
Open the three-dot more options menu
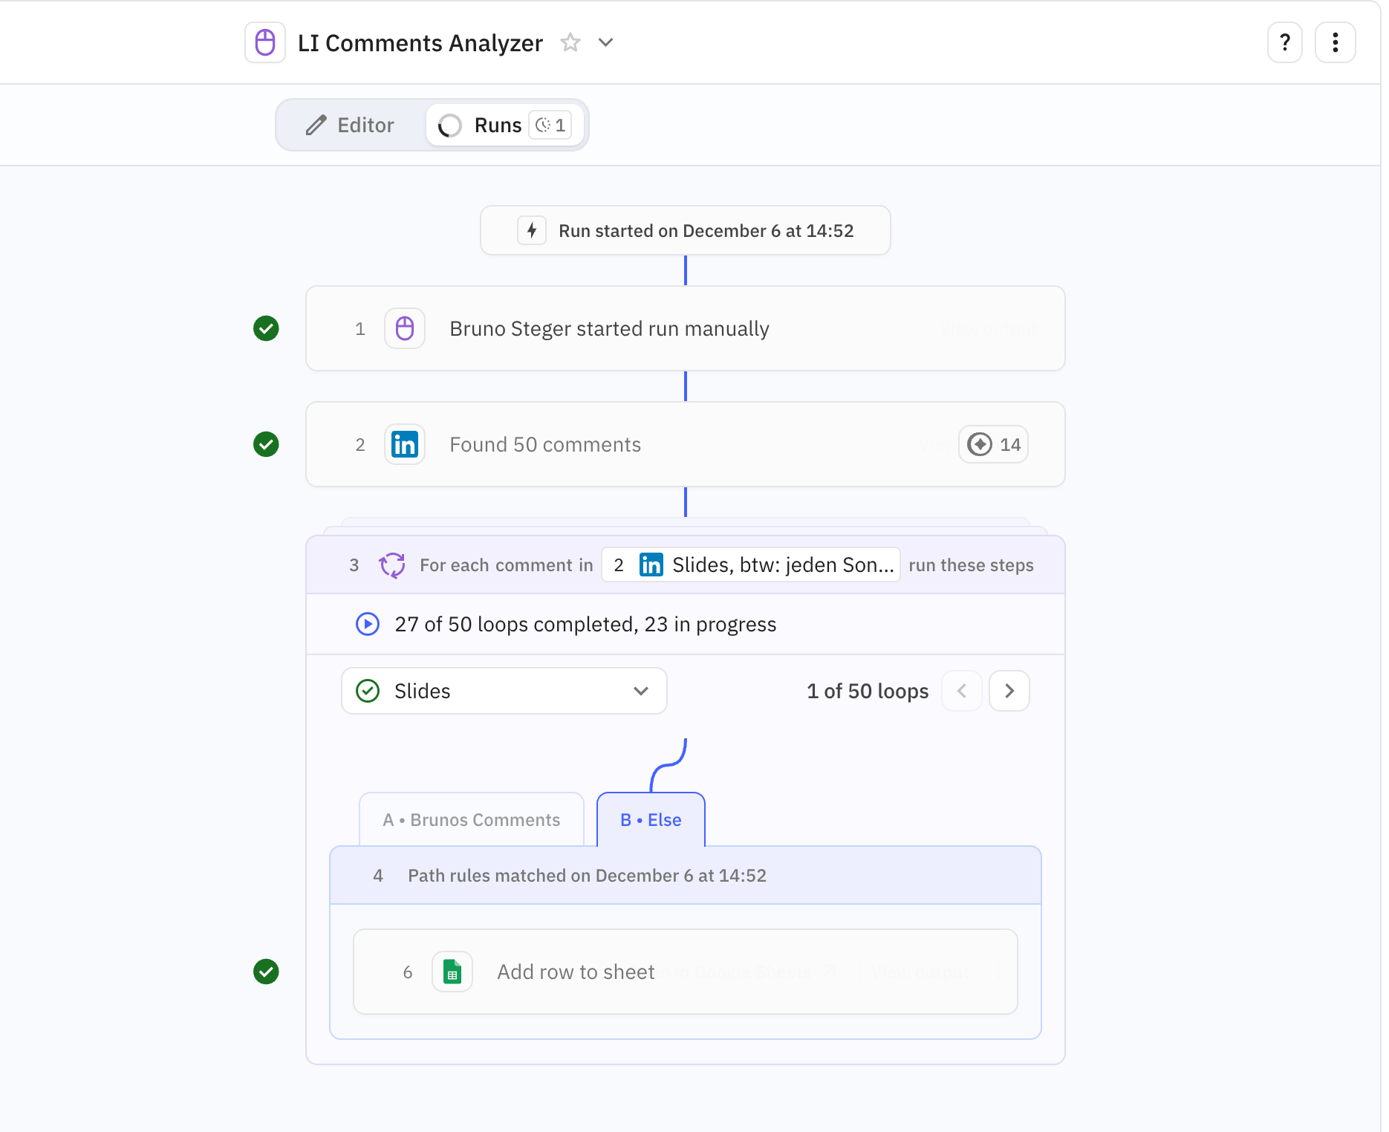[1335, 42]
